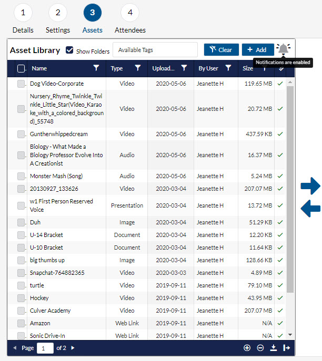Click the Available Tags input field

click(155, 50)
